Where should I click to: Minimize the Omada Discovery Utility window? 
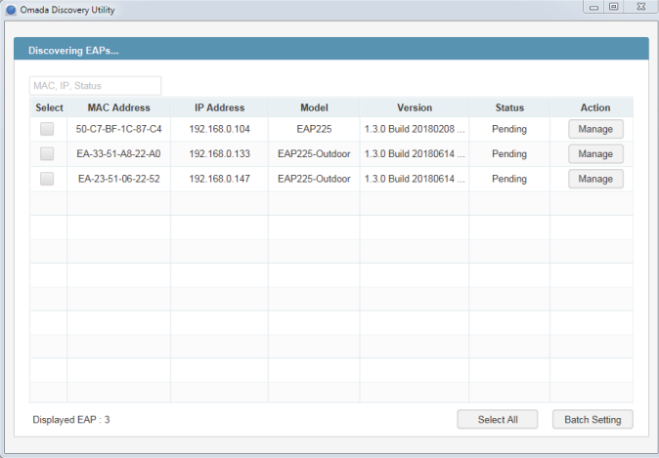[x=593, y=7]
